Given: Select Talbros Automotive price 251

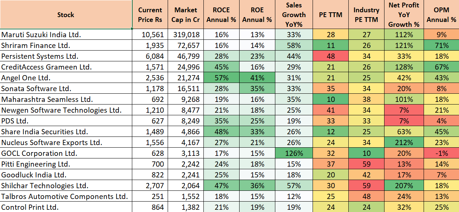Looking at the screenshot, I should click(150, 197).
